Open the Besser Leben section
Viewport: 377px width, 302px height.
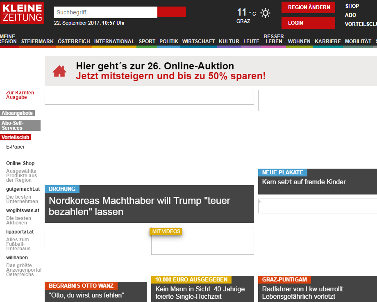[273, 39]
